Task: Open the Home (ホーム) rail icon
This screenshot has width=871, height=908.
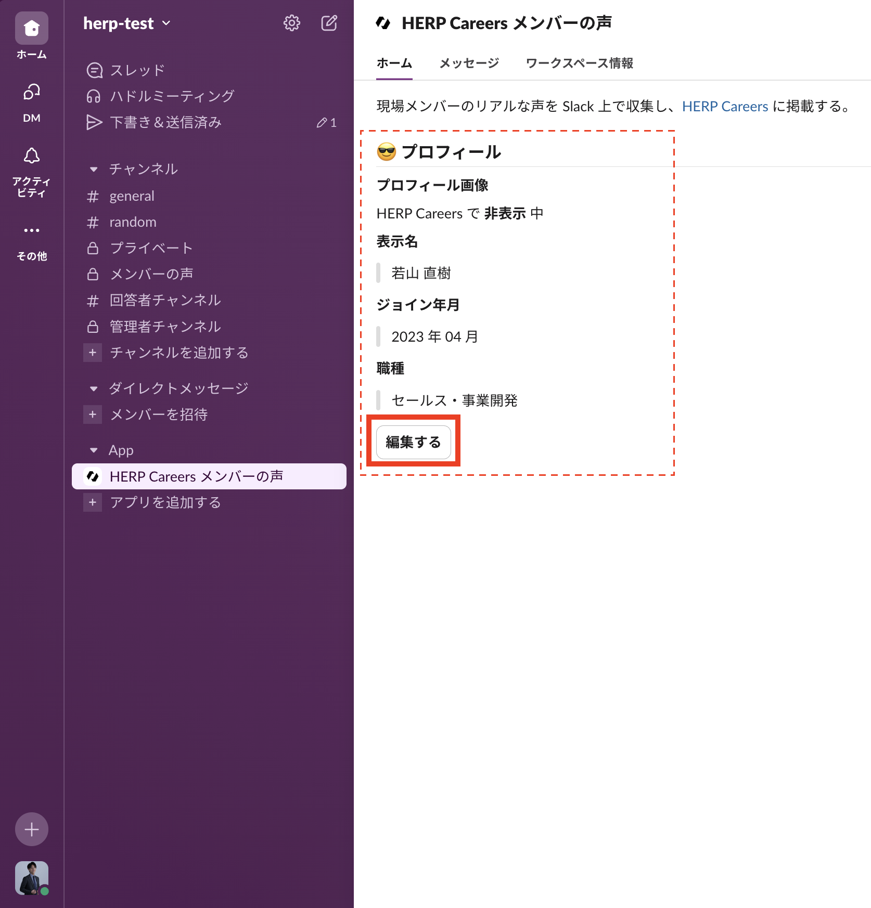Action: (x=32, y=29)
